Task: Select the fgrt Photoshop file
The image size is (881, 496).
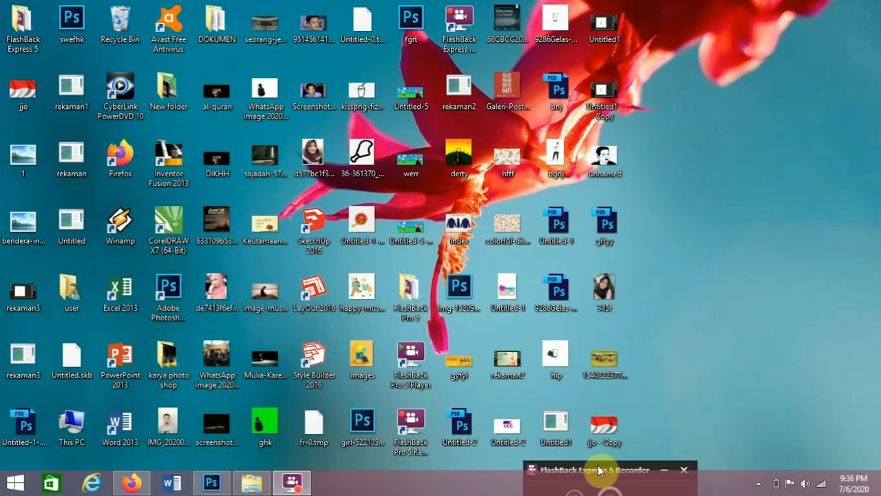Action: 411,25
